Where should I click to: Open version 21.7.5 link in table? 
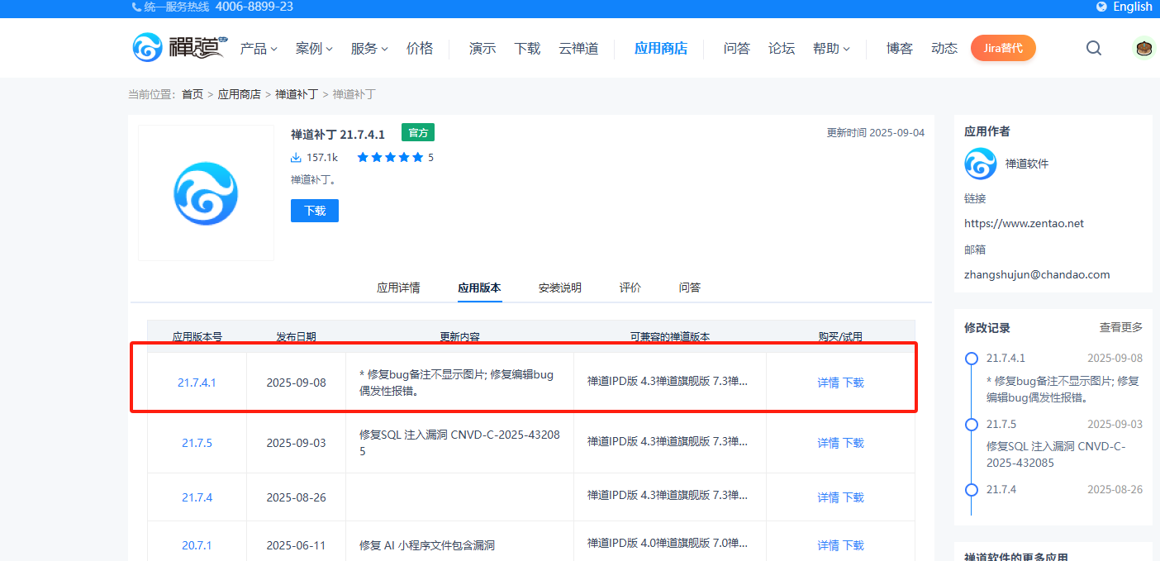point(197,443)
